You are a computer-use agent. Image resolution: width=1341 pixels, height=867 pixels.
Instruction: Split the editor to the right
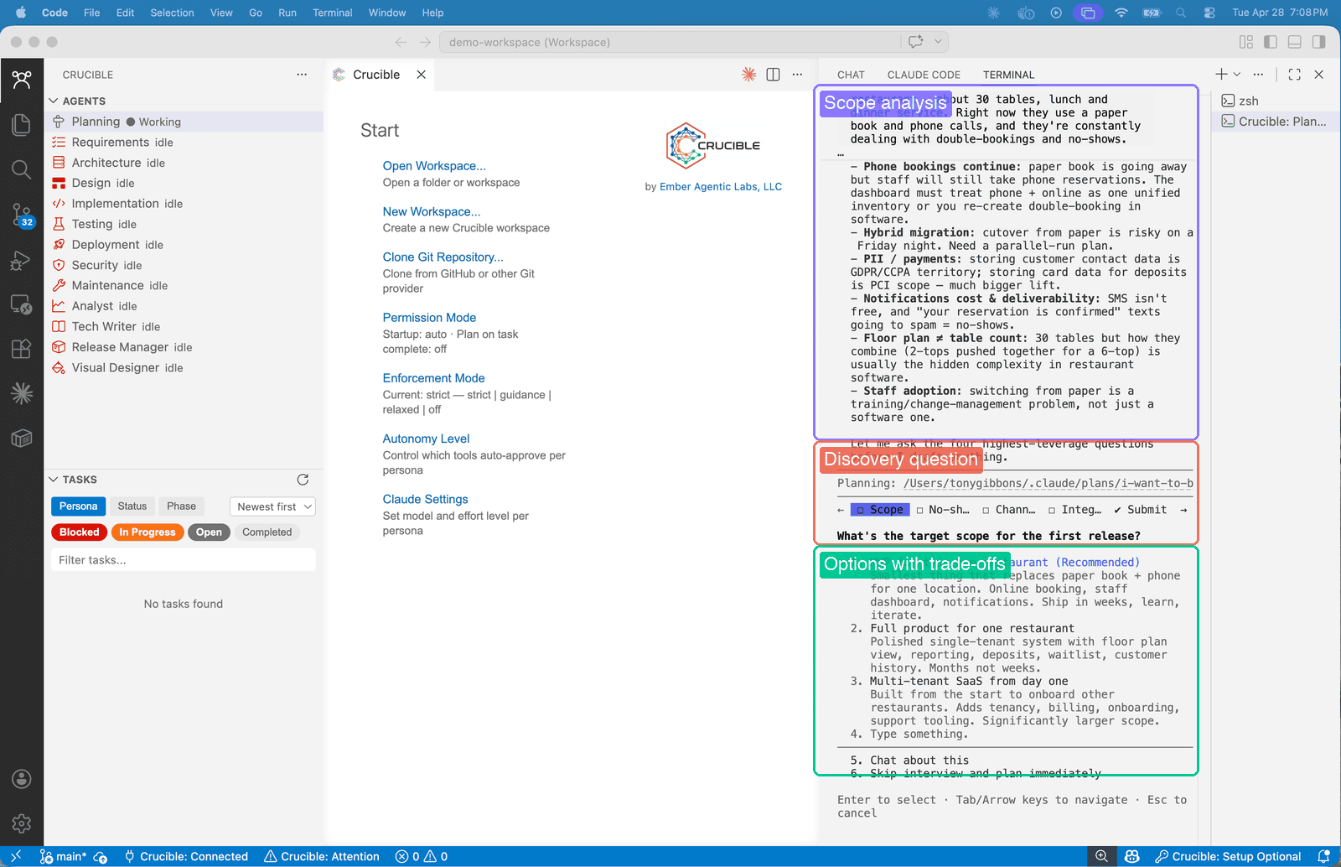(774, 75)
